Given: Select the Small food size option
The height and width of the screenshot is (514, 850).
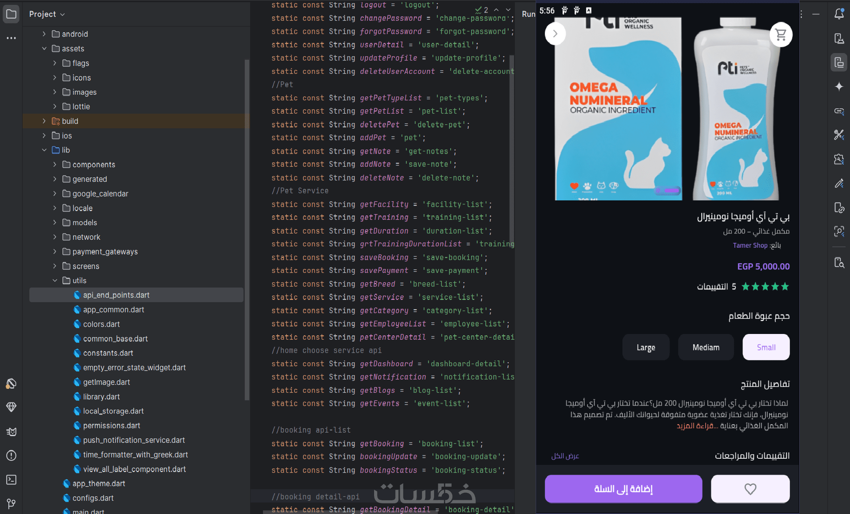Looking at the screenshot, I should click(766, 347).
